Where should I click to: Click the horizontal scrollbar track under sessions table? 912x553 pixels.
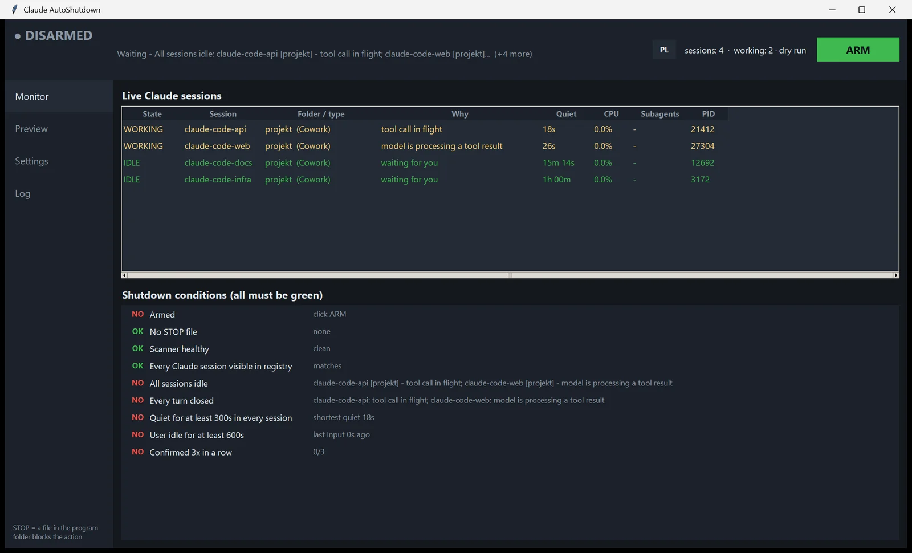tap(510, 275)
